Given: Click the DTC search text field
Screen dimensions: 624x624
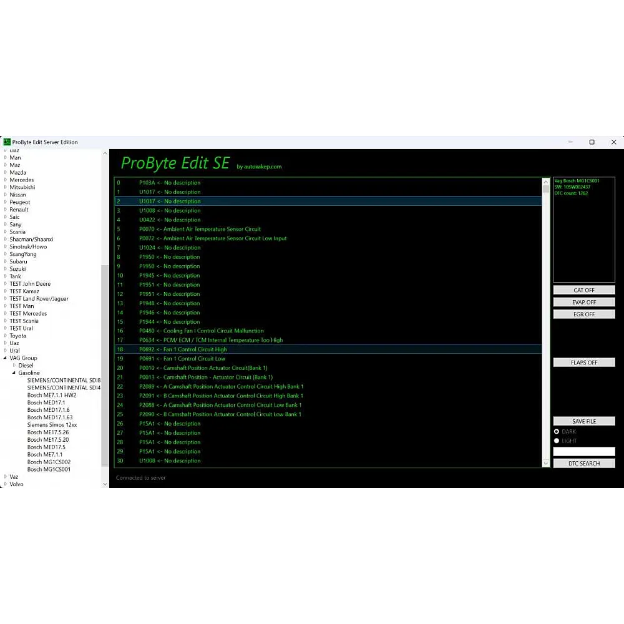Looking at the screenshot, I should click(x=583, y=451).
